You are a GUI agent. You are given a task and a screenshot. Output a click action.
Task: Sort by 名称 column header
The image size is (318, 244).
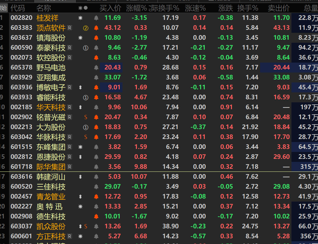tap(44, 8)
